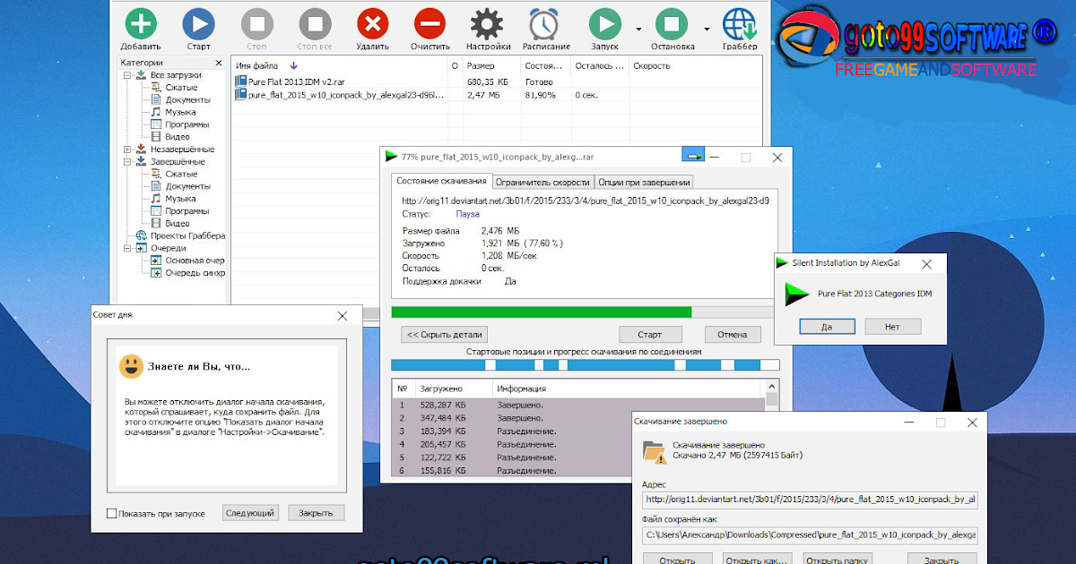The height and width of the screenshot is (564, 1076).
Task: Click the grey Стоп toolbar icon
Action: (256, 23)
